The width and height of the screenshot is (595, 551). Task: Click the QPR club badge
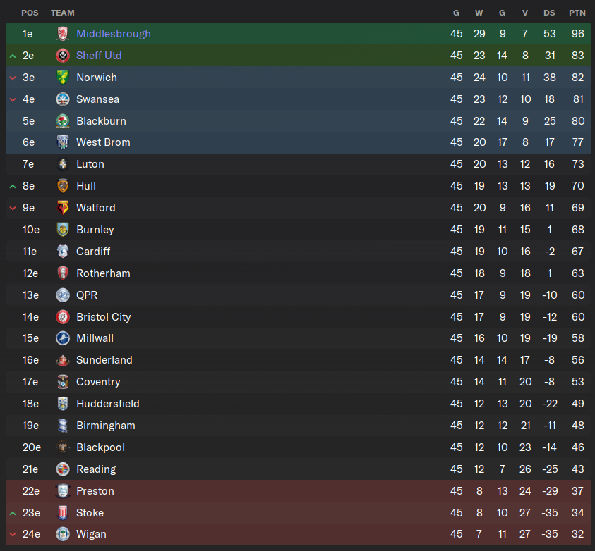(63, 295)
